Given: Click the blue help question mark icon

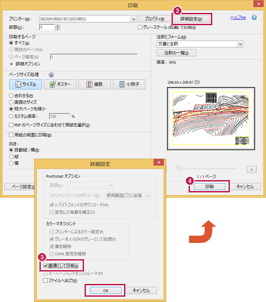Looking at the screenshot, I should (254, 18).
